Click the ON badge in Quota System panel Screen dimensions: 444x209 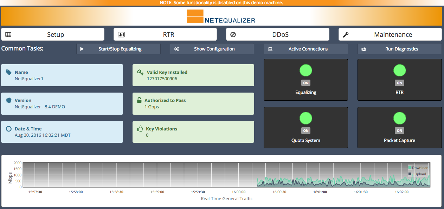pos(306,131)
